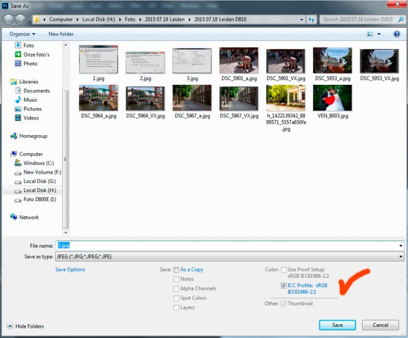Click the New folder button
The image size is (408, 338).
[x=61, y=34]
